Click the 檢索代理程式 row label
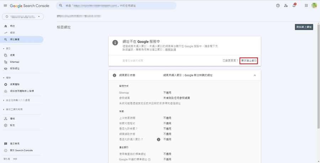320x163 pixels. pyautogui.click(x=127, y=123)
